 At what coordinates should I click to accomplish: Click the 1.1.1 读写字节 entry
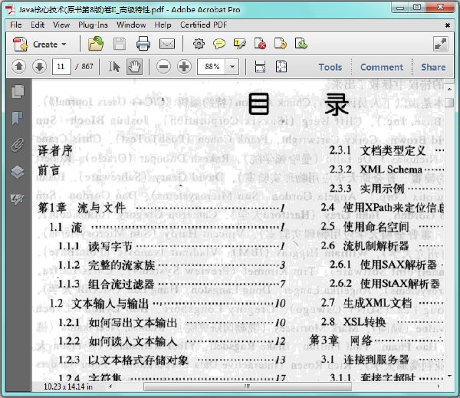(172, 246)
